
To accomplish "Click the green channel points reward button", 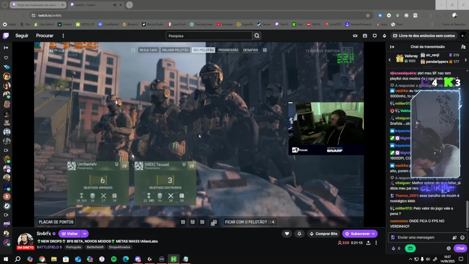I will coord(410,248).
